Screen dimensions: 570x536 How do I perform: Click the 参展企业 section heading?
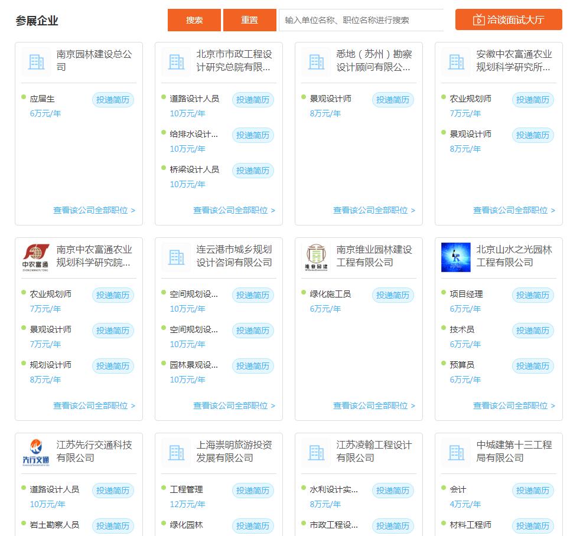pyautogui.click(x=37, y=21)
